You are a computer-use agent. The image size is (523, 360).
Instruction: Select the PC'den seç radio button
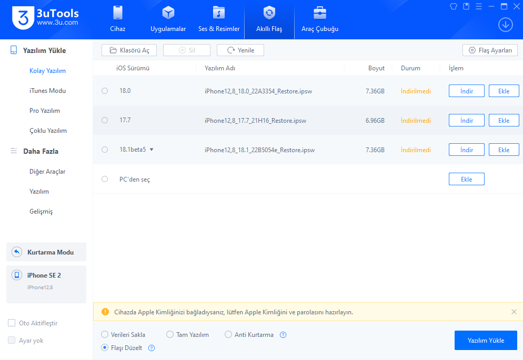[105, 179]
